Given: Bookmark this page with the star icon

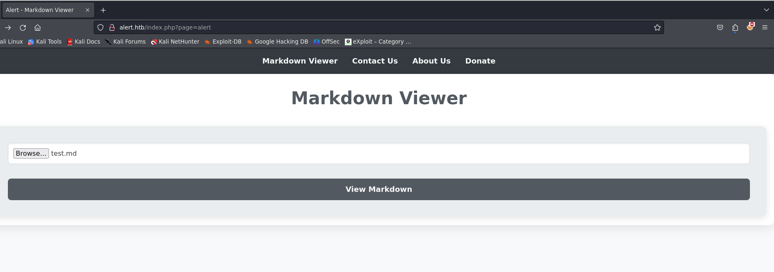Looking at the screenshot, I should pyautogui.click(x=657, y=27).
